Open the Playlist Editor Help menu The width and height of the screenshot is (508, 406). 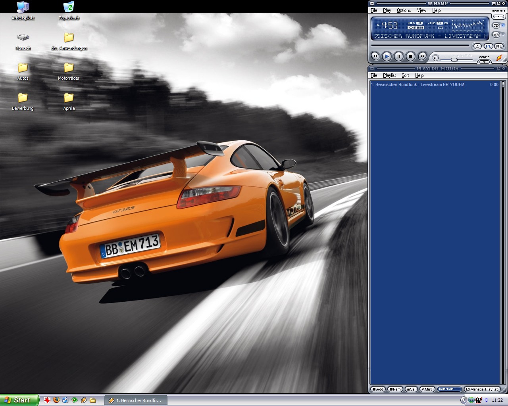419,75
